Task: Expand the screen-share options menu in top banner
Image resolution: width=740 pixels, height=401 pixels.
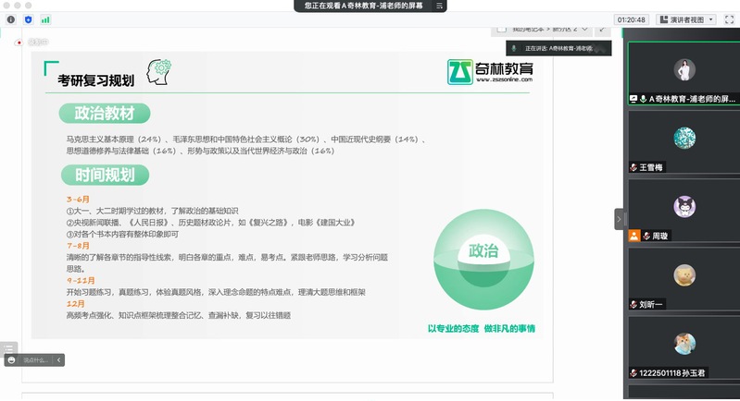Action: click(x=439, y=6)
